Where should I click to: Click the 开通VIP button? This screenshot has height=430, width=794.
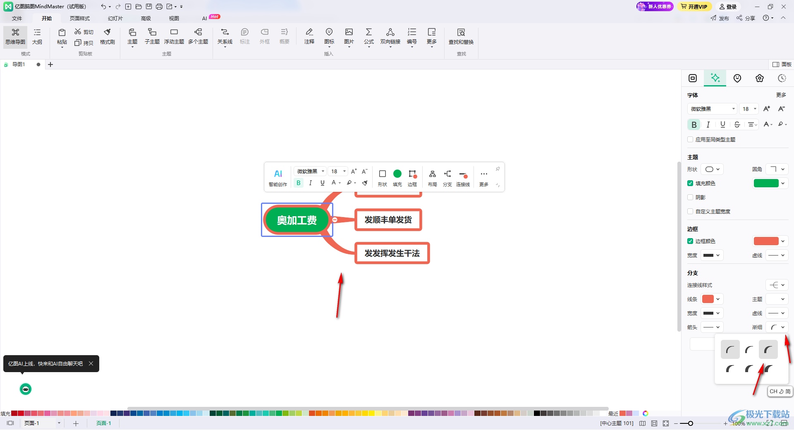coord(694,7)
